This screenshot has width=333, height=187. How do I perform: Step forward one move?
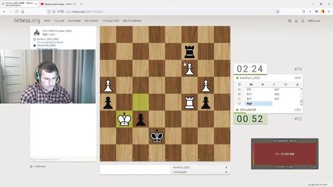pos(274,84)
